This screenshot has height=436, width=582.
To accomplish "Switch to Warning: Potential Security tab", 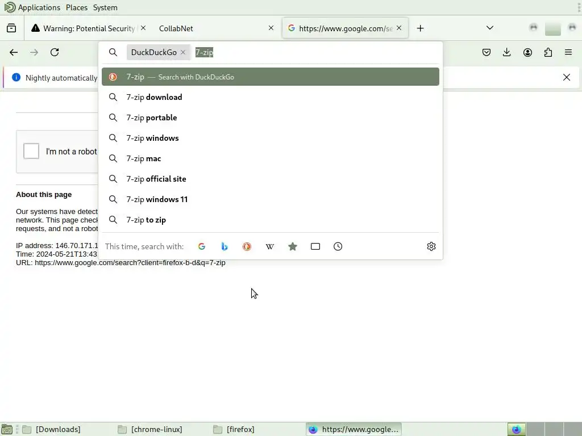I will click(x=84, y=28).
